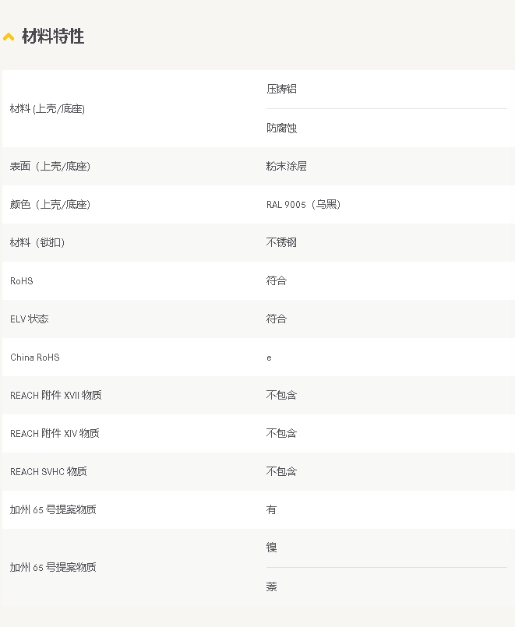The image size is (515, 627).
Task: Select the RoHS row label
Action: (x=22, y=281)
